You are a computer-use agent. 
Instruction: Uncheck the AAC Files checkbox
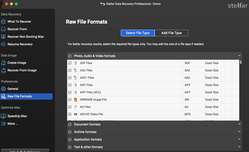pos(70,70)
